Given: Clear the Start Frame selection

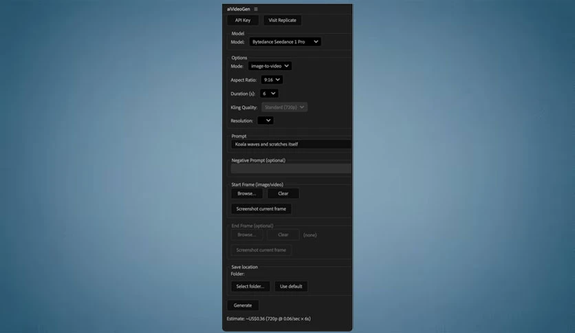Looking at the screenshot, I should (x=283, y=193).
